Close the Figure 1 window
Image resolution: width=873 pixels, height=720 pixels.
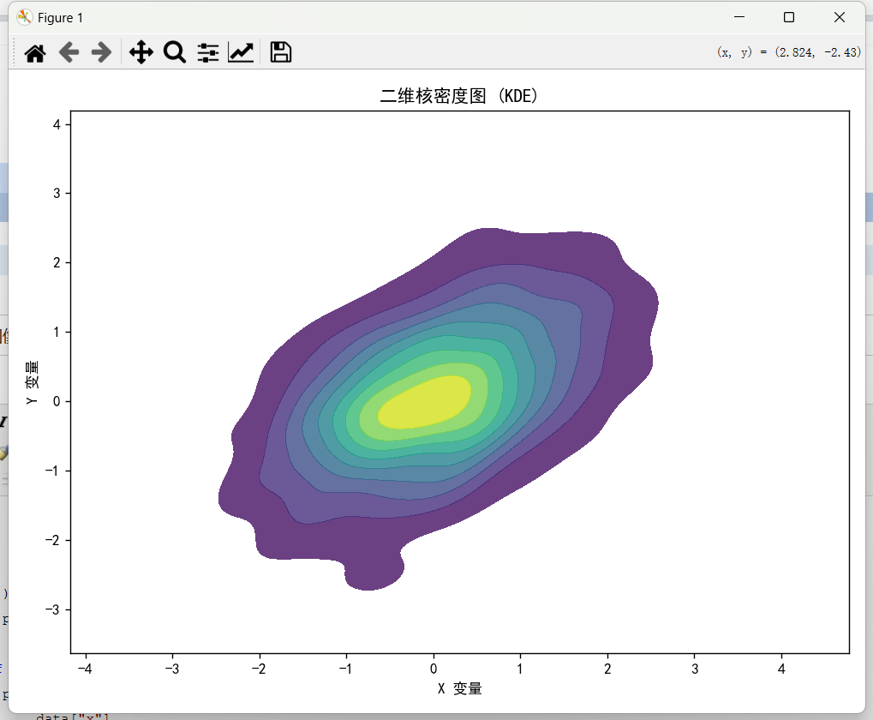click(x=840, y=17)
